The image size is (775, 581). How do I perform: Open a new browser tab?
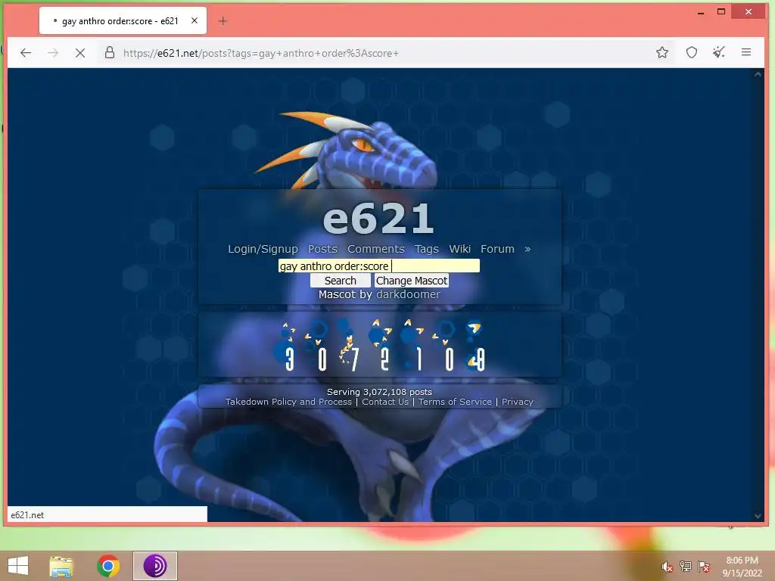click(223, 20)
